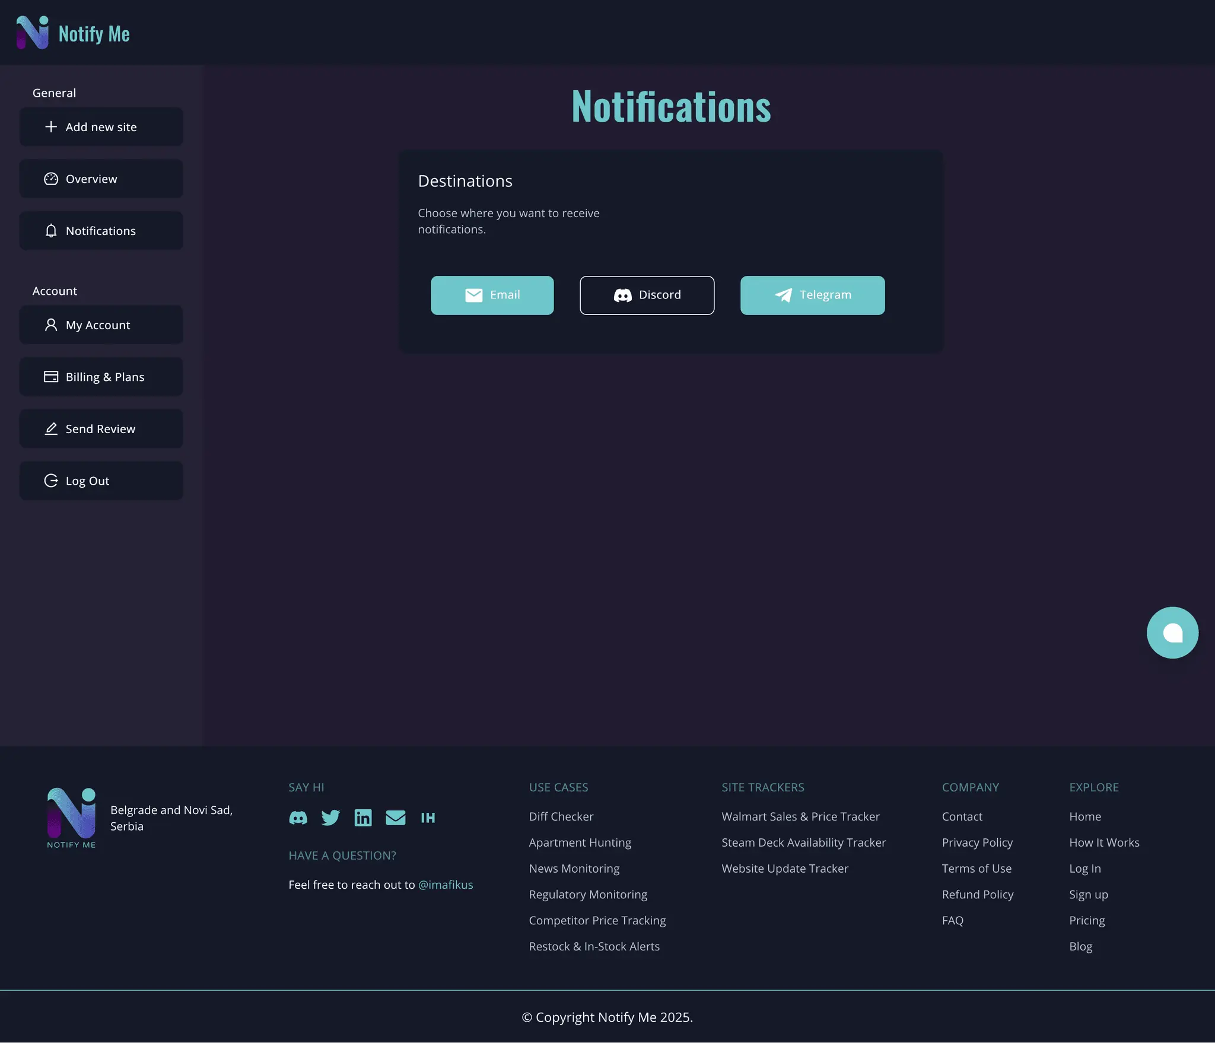
Task: Toggle Email notification destination
Action: (x=492, y=295)
